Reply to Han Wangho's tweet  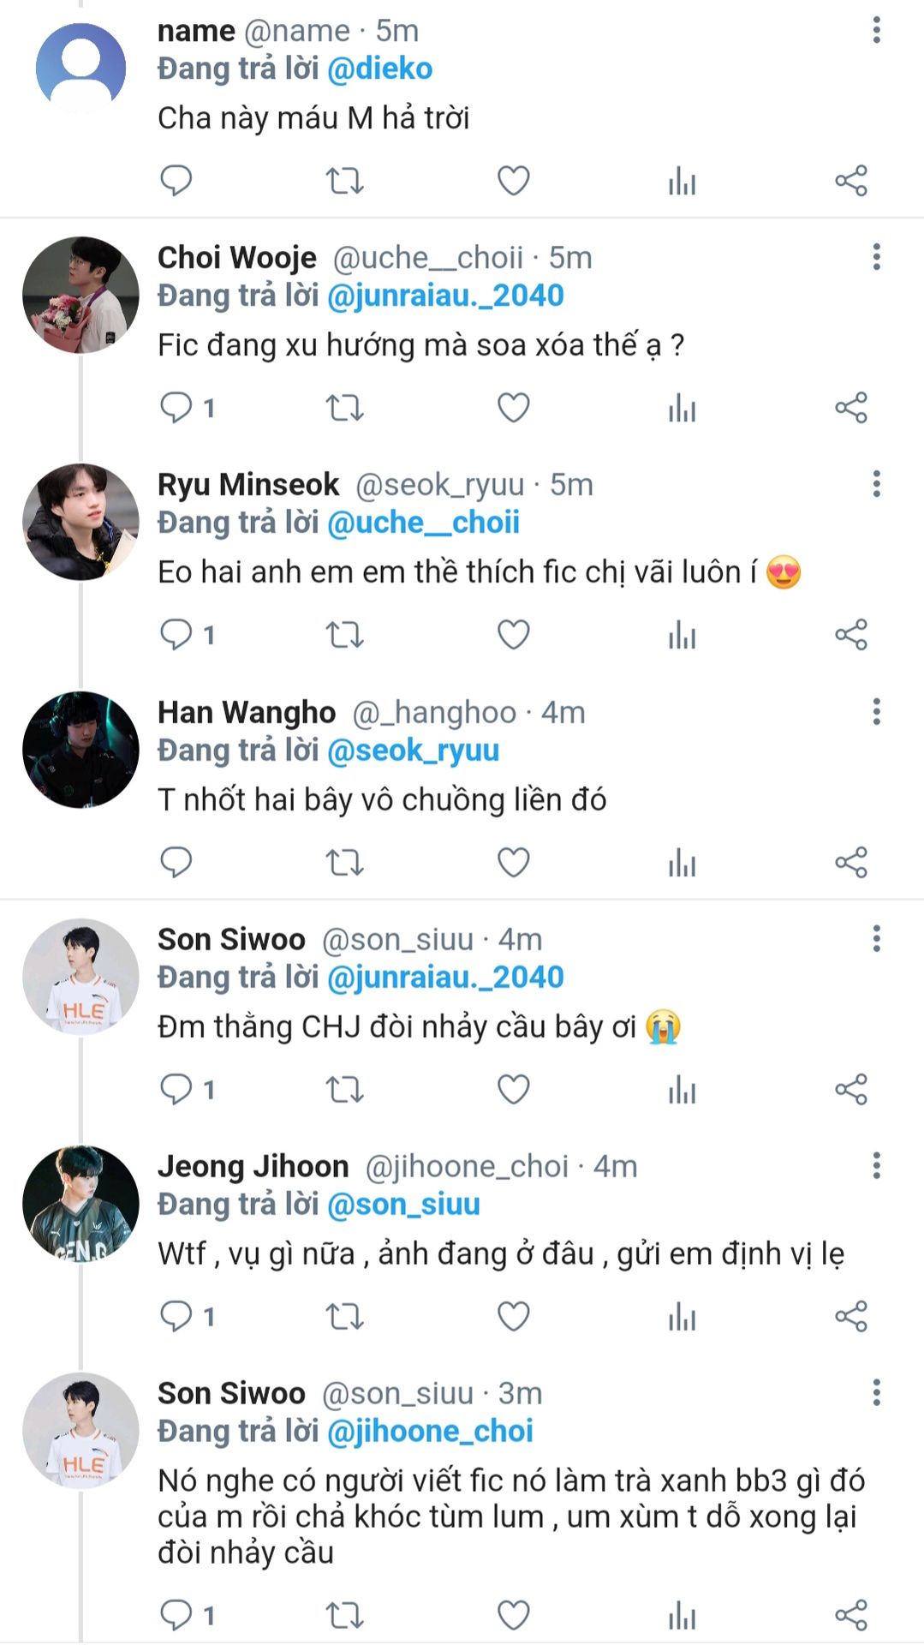(176, 862)
